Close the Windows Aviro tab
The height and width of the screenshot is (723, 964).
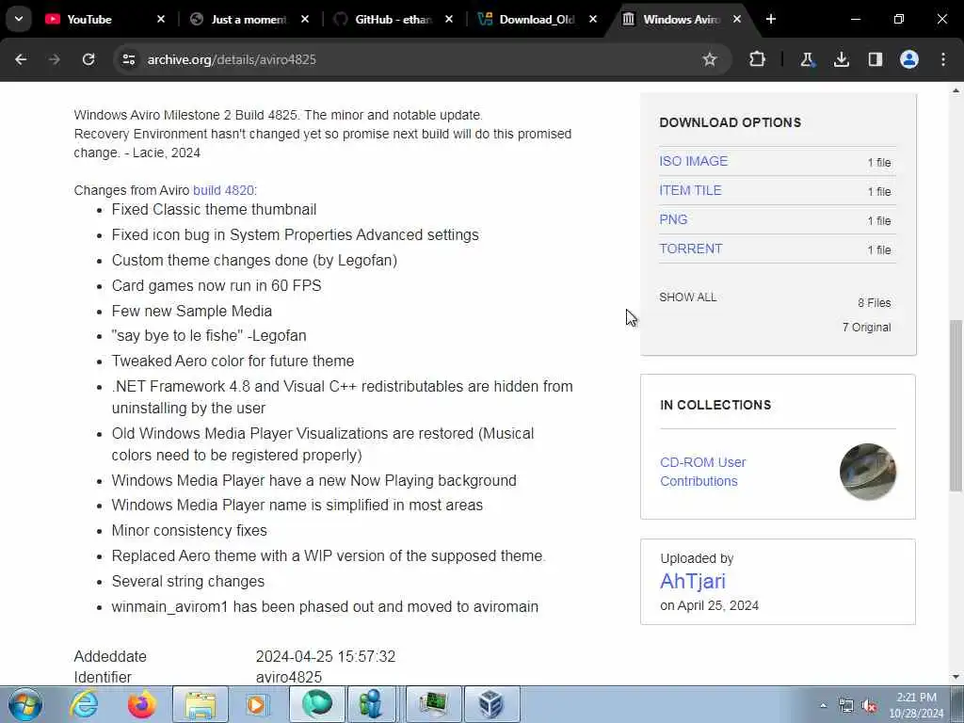pos(736,19)
